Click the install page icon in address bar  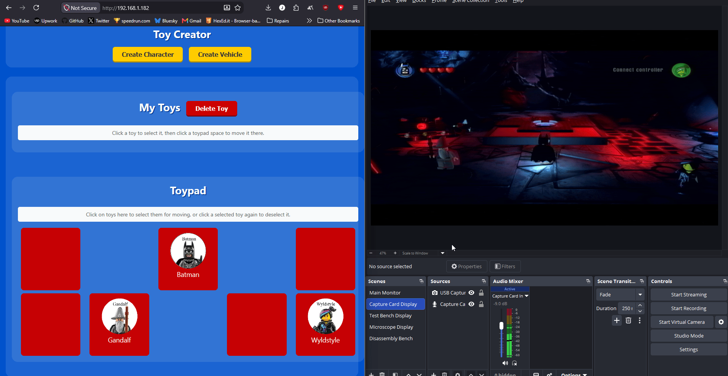pyautogui.click(x=227, y=8)
